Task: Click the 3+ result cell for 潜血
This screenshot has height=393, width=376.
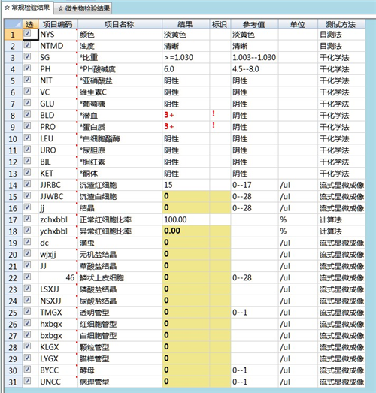Action: (186, 115)
